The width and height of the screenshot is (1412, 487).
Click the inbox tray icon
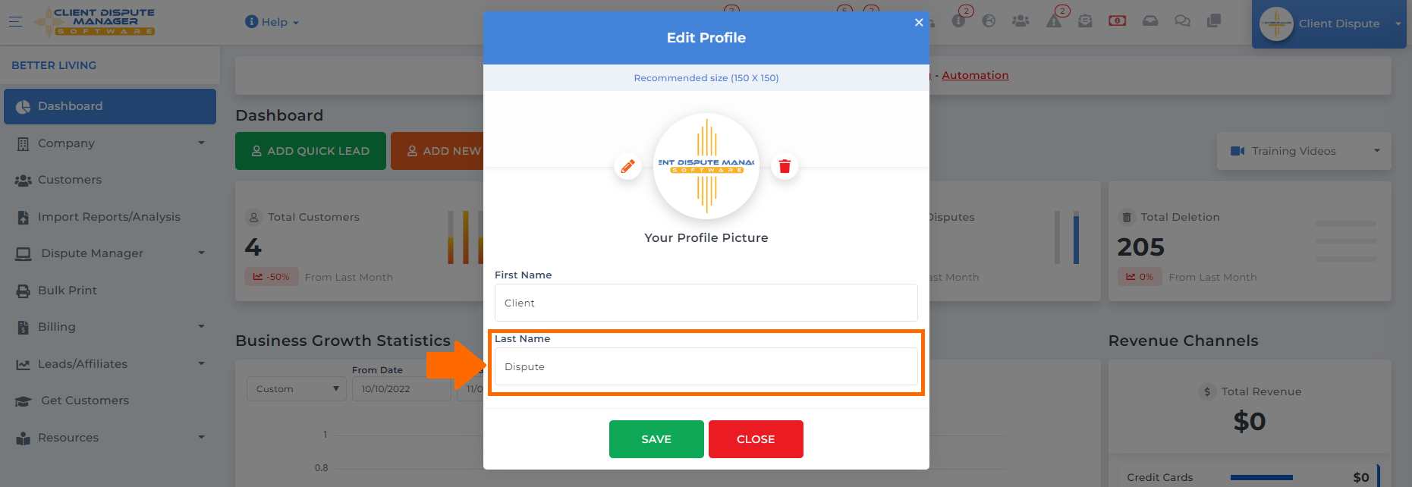click(x=1150, y=21)
